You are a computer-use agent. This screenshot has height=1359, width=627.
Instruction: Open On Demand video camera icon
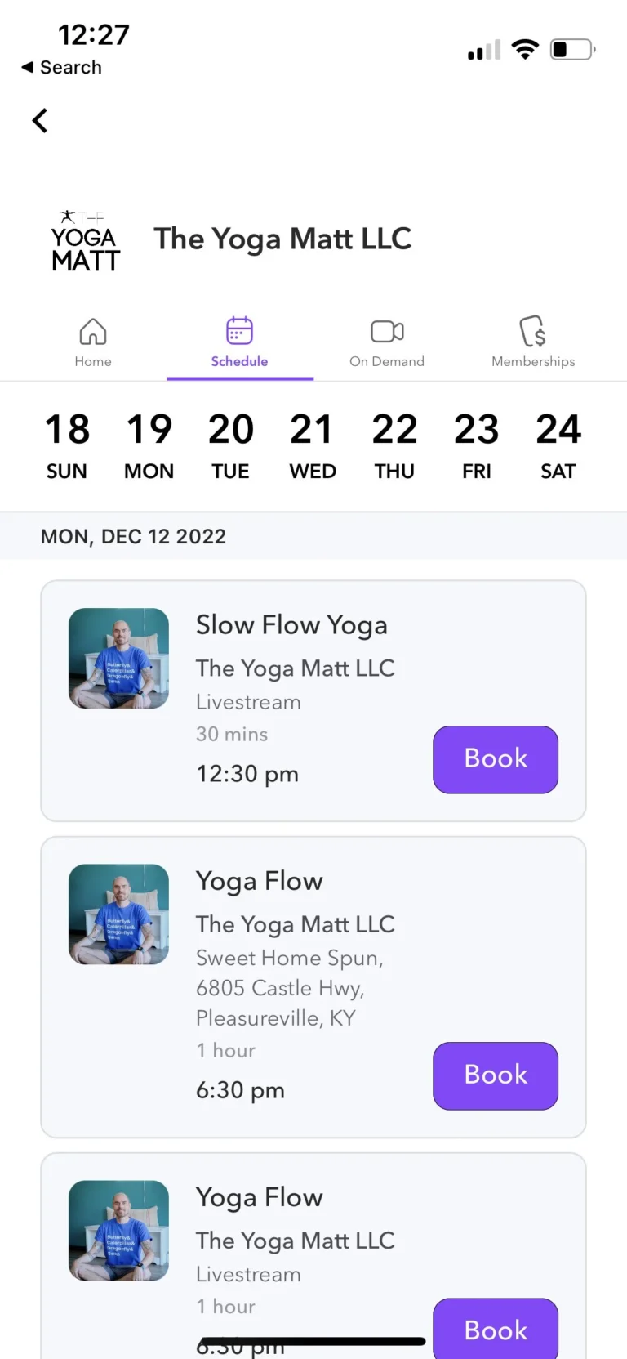(x=387, y=331)
